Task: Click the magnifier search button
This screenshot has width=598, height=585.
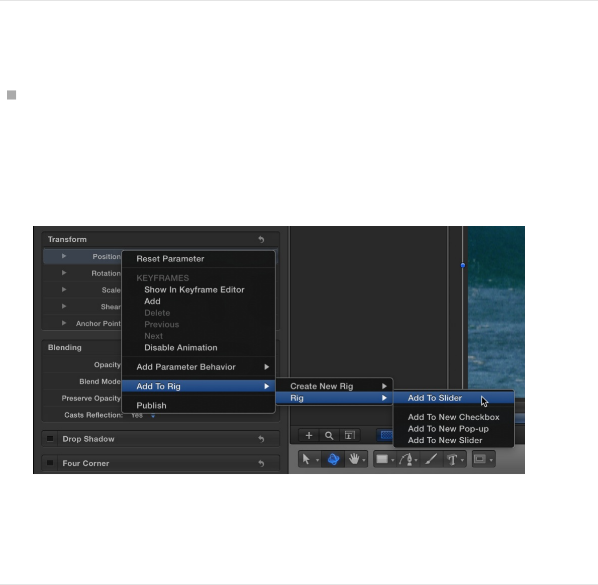Action: coord(329,435)
